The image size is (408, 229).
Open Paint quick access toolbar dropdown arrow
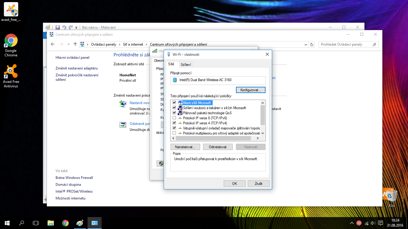tap(76, 28)
